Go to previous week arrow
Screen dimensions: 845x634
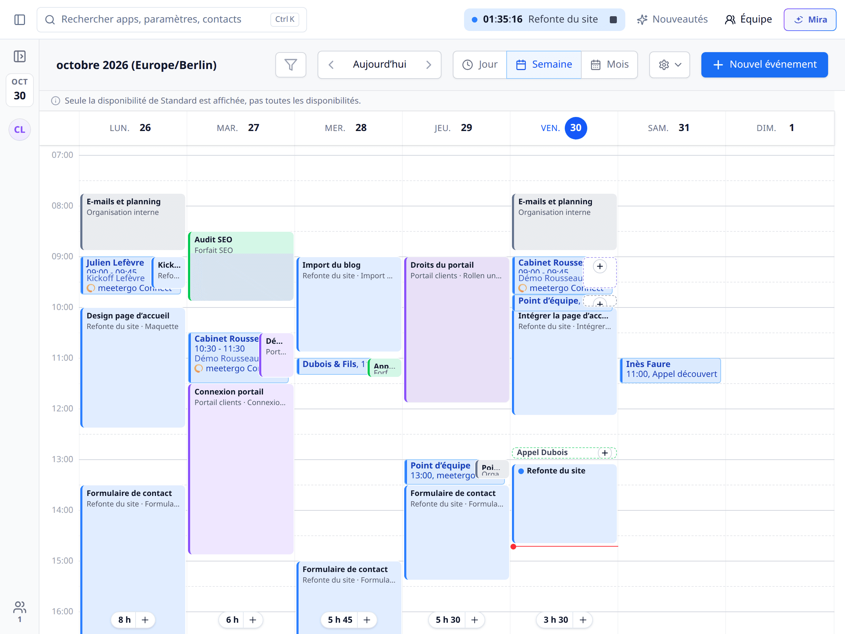331,64
